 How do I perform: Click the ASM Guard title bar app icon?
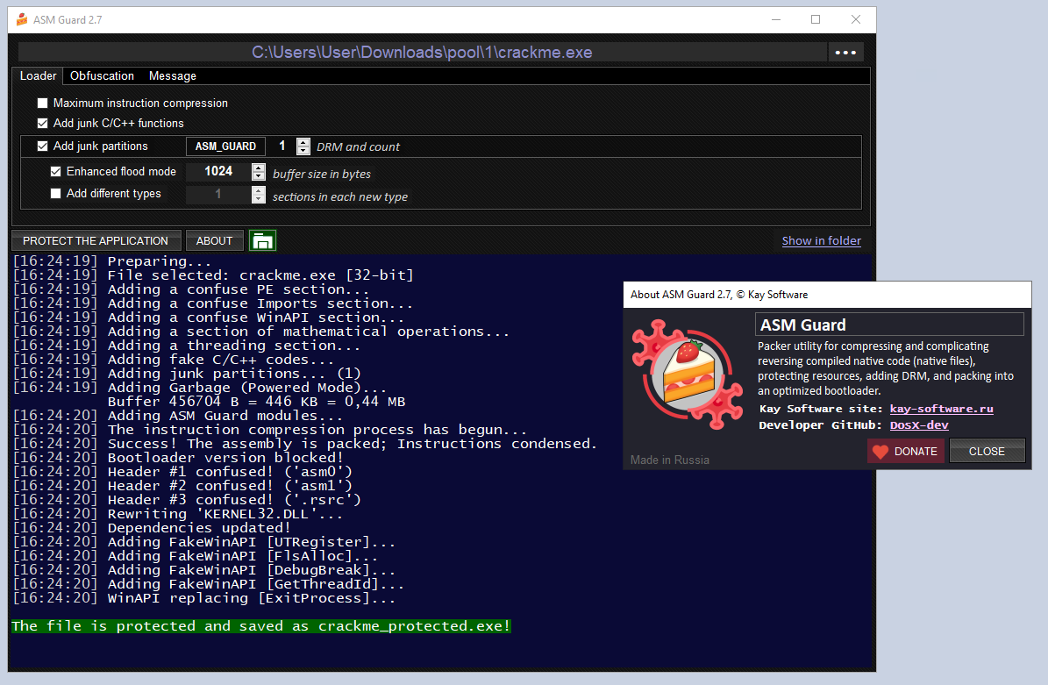click(x=22, y=19)
